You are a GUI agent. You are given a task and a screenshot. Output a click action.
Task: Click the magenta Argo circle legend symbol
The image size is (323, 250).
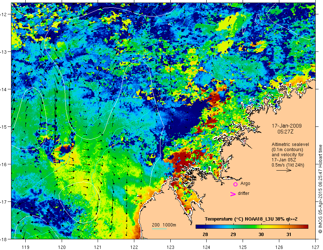(235, 184)
